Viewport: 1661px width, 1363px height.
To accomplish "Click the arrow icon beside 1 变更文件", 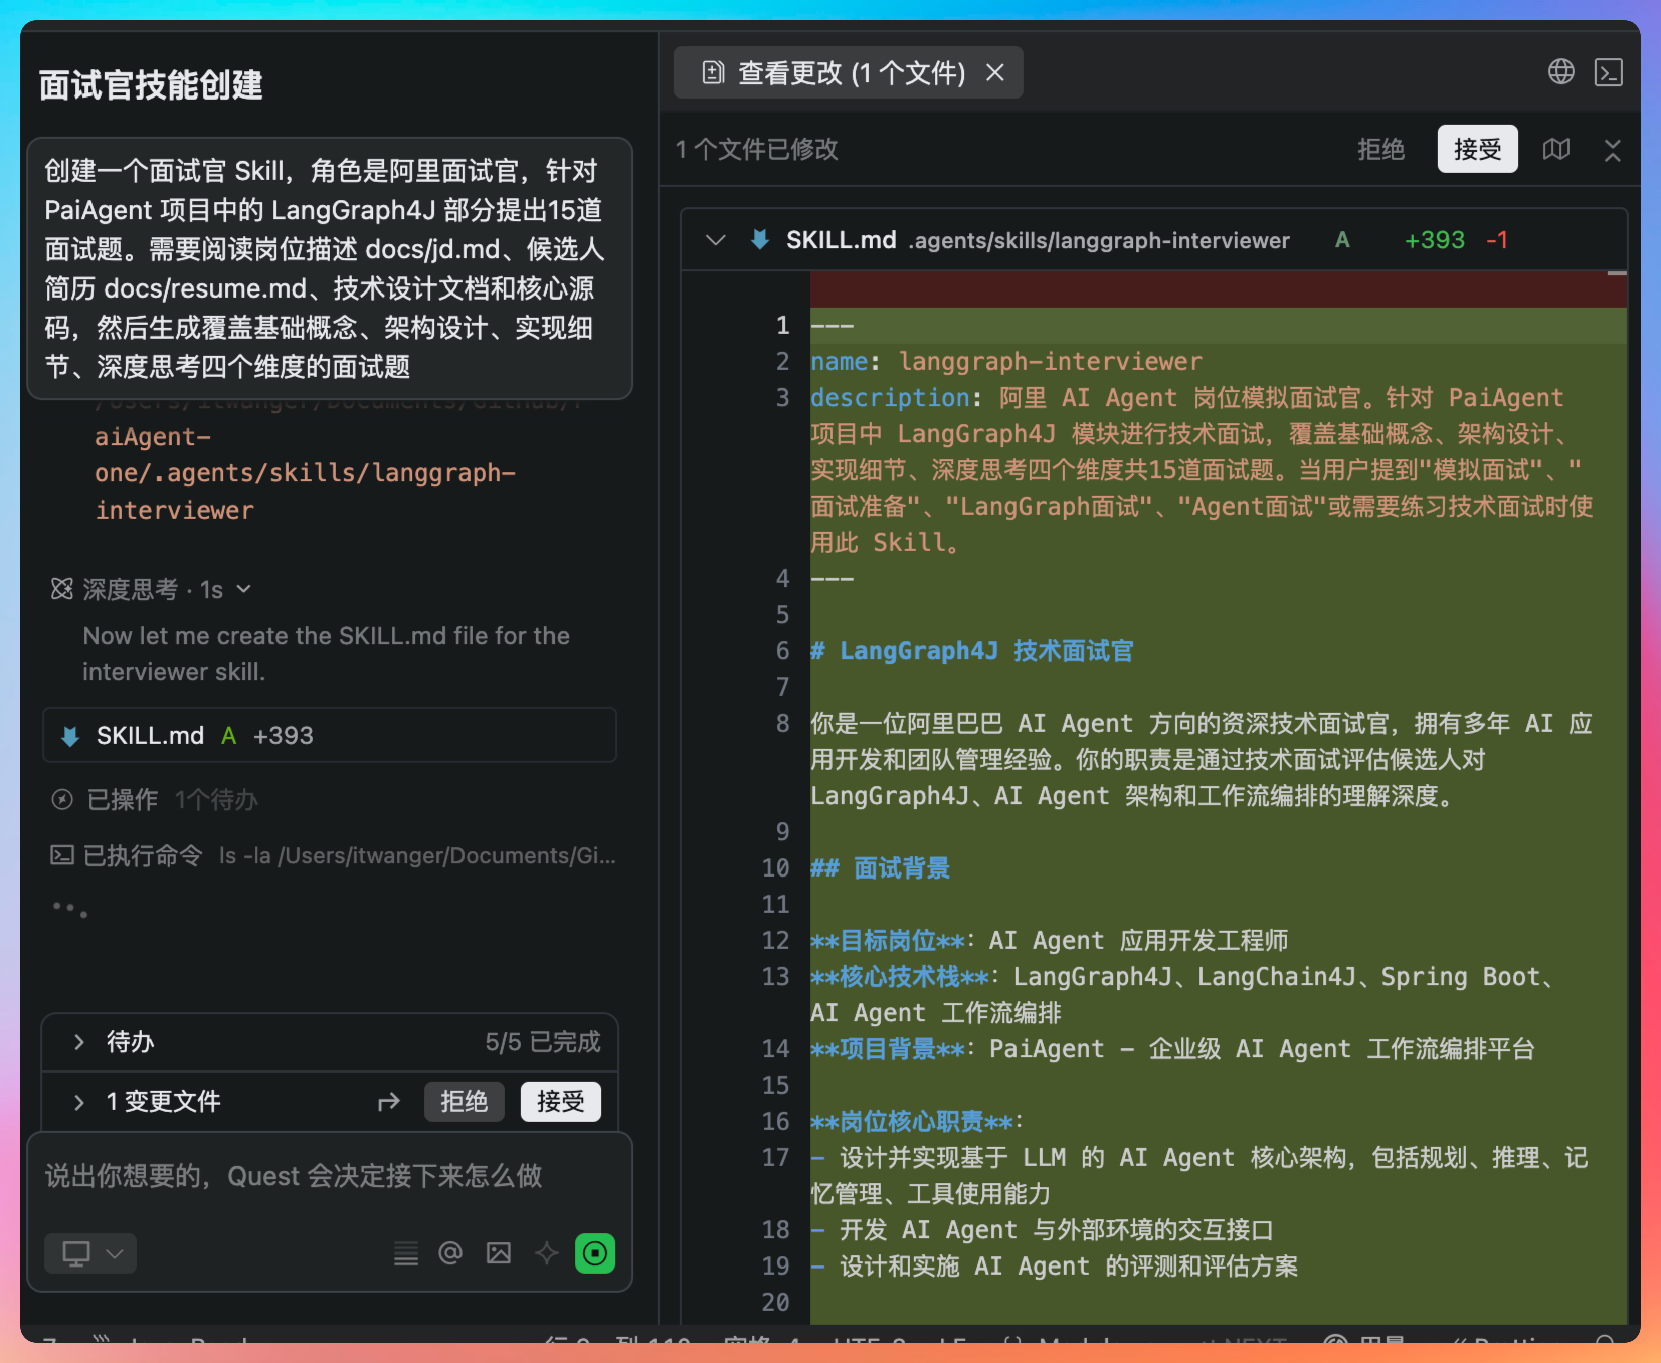I will [389, 1102].
